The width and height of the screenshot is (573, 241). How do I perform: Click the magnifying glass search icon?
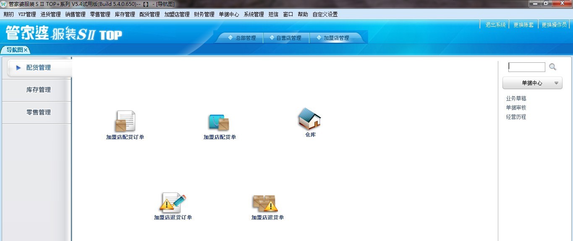(x=553, y=67)
